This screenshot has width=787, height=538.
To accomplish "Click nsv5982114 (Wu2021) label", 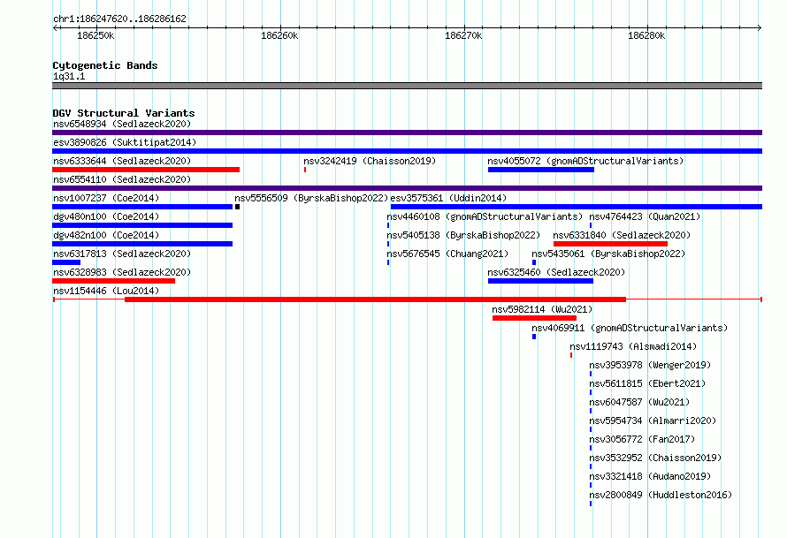I will pos(542,309).
